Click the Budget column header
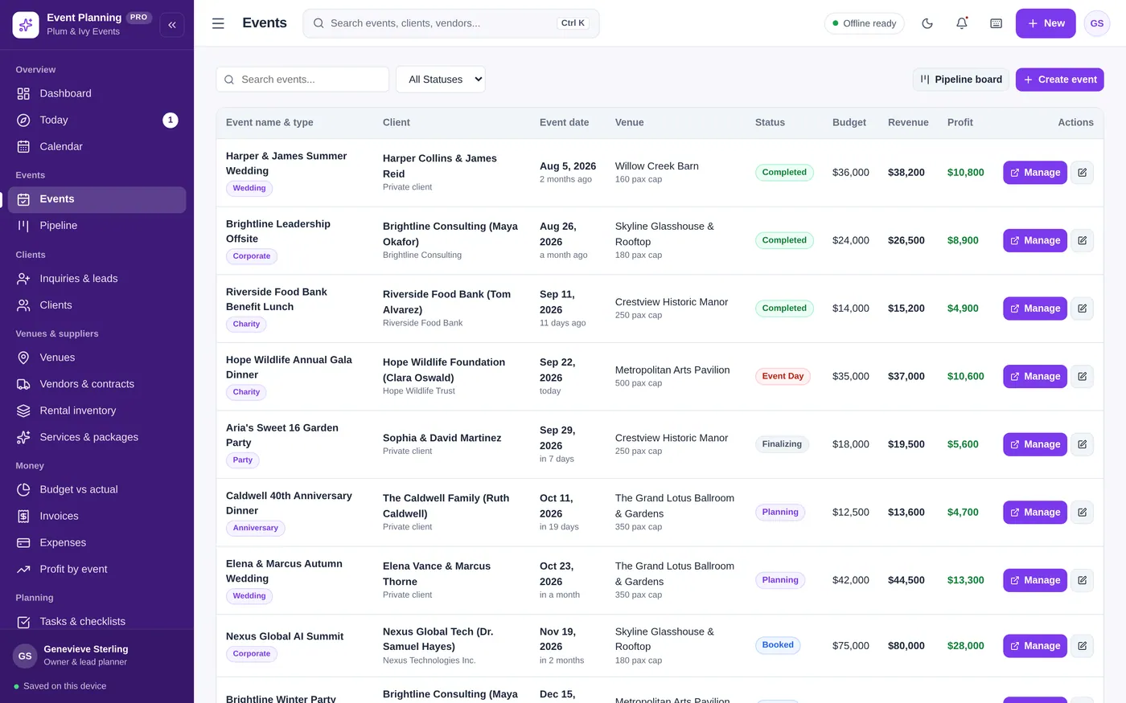The height and width of the screenshot is (703, 1126). click(849, 123)
